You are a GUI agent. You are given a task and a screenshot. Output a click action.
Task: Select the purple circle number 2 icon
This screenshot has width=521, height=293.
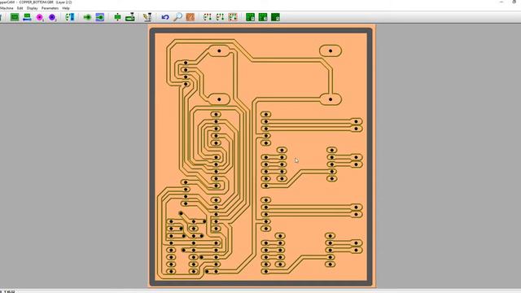52,17
